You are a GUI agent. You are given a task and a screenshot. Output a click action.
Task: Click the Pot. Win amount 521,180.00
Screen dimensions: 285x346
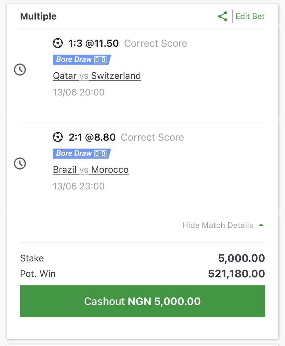point(236,274)
